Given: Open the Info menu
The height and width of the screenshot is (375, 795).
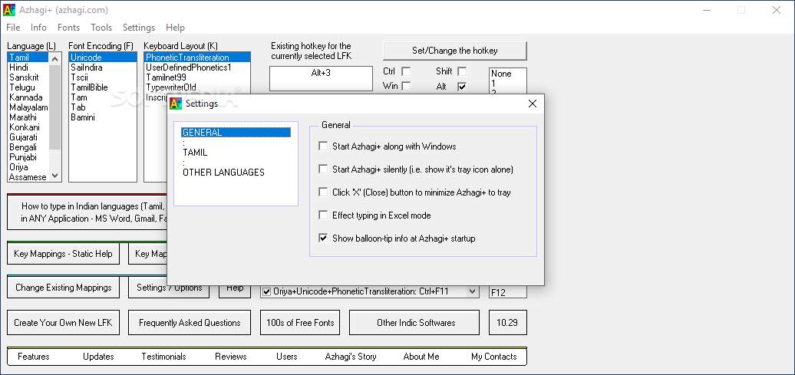Looking at the screenshot, I should (38, 28).
